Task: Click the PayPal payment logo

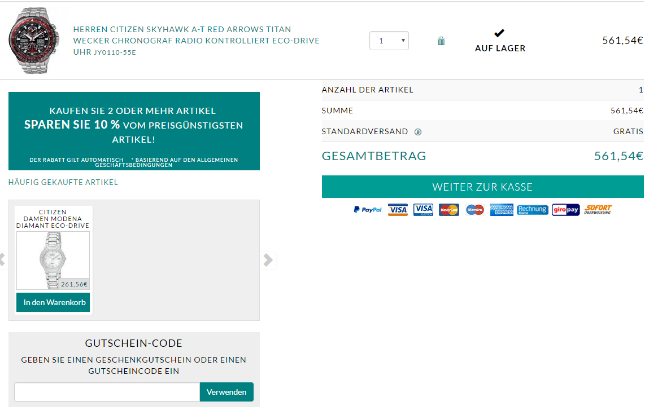Action: (x=368, y=210)
